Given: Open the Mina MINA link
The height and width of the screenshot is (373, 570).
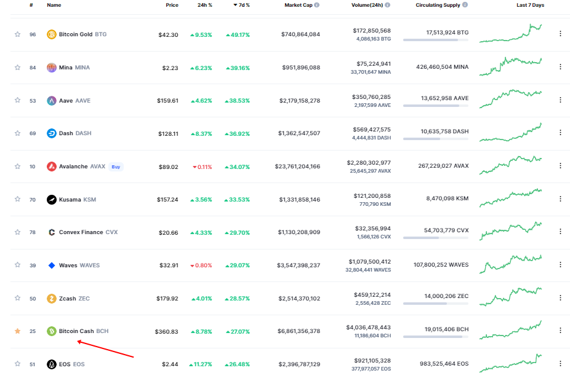Looking at the screenshot, I should [x=74, y=68].
